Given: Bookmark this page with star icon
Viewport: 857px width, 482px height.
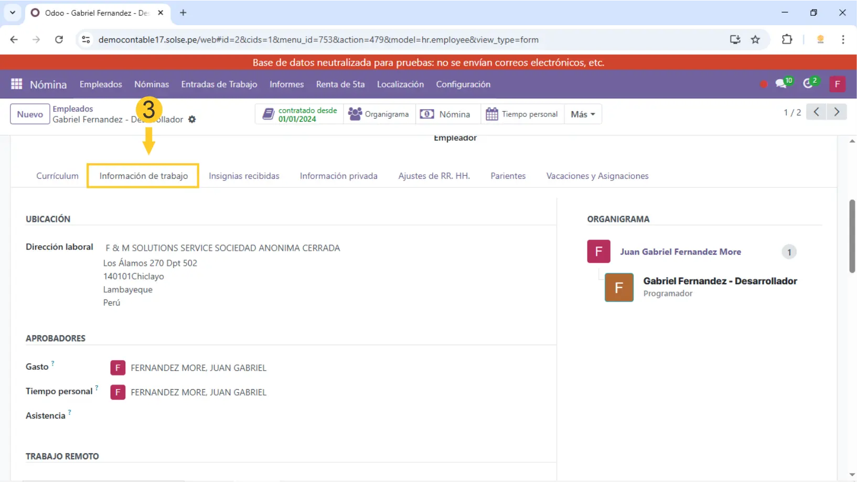Looking at the screenshot, I should click(x=755, y=40).
